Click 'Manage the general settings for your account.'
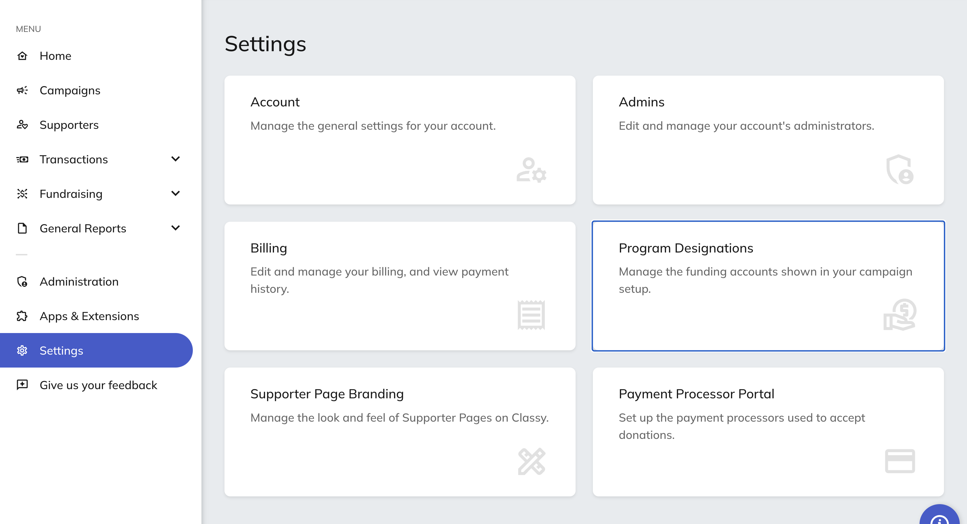 pos(373,126)
